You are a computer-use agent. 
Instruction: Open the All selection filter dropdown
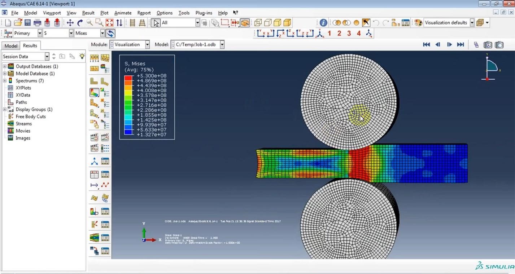(197, 23)
